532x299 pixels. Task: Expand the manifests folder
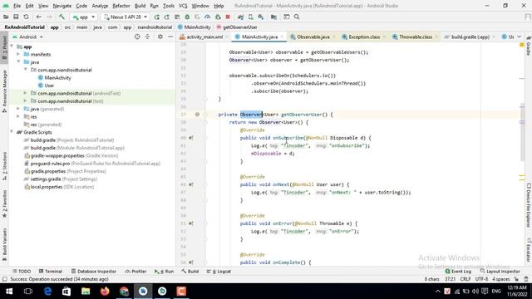[18, 54]
